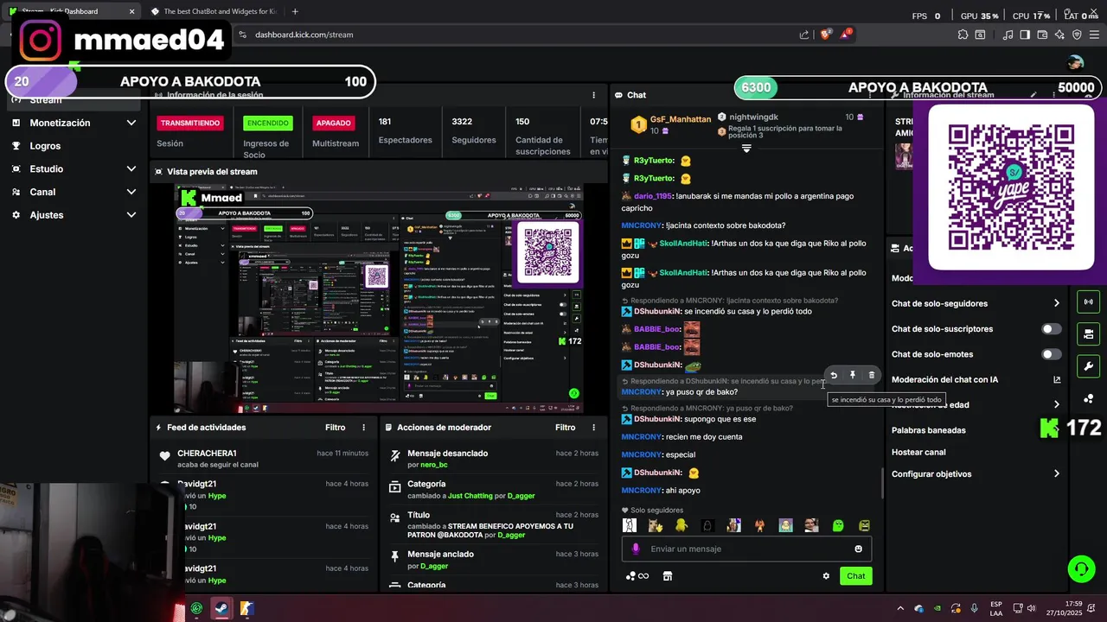Open Configurar objetivos submenu arrow
Image resolution: width=1107 pixels, height=622 pixels.
(1057, 474)
